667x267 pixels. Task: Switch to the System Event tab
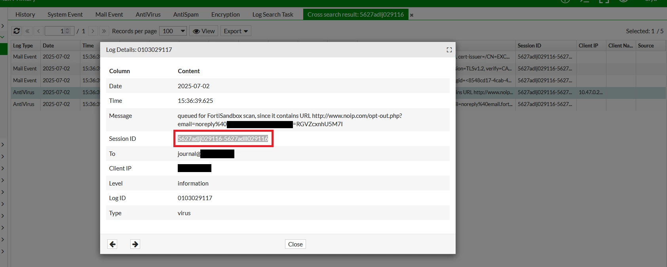point(65,14)
